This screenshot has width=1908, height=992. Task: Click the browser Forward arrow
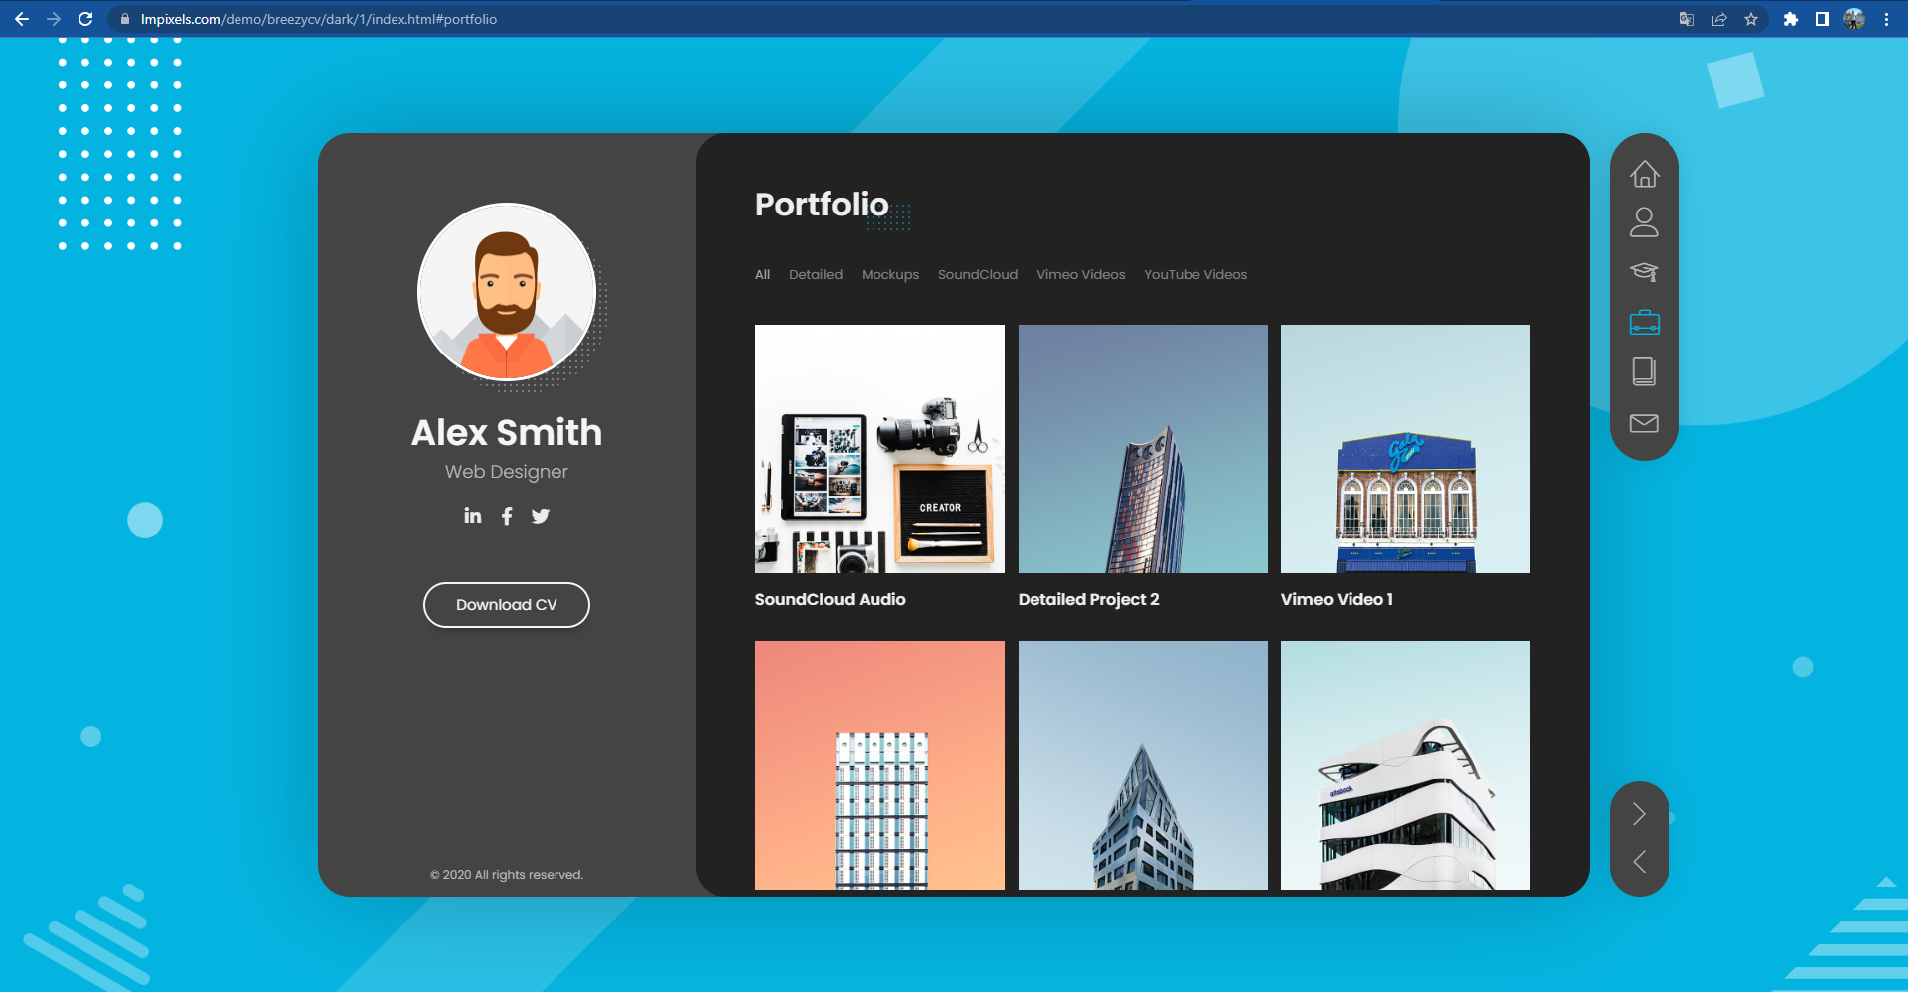[54, 19]
